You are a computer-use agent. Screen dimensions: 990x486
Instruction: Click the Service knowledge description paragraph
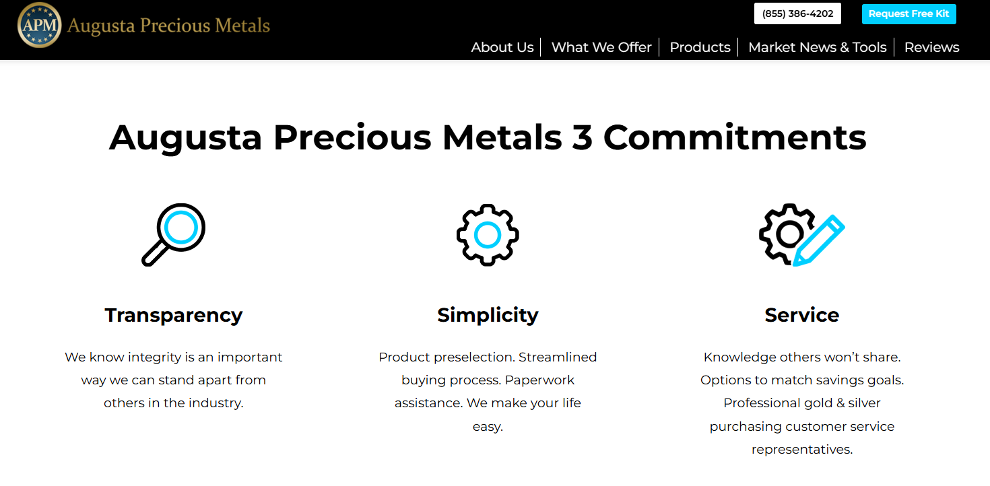(801, 403)
